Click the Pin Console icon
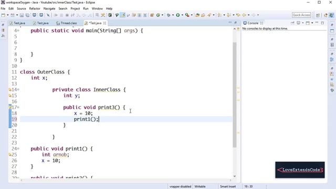Image resolution: width=336 pixels, height=189 pixels. 292,23
